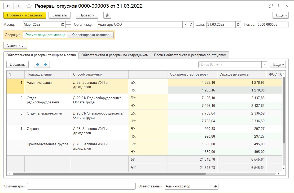Viewport: 294px width, 193px height.
Task: Focus the Комментарий text field
Action: (x=81, y=186)
